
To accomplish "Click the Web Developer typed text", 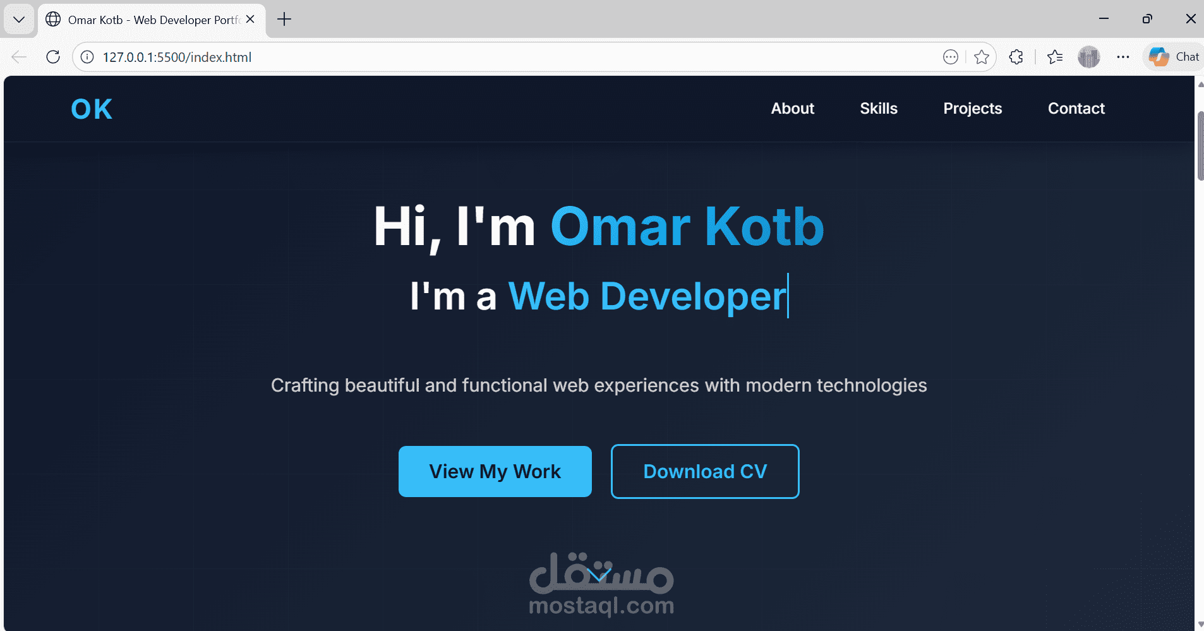I will pos(647,296).
